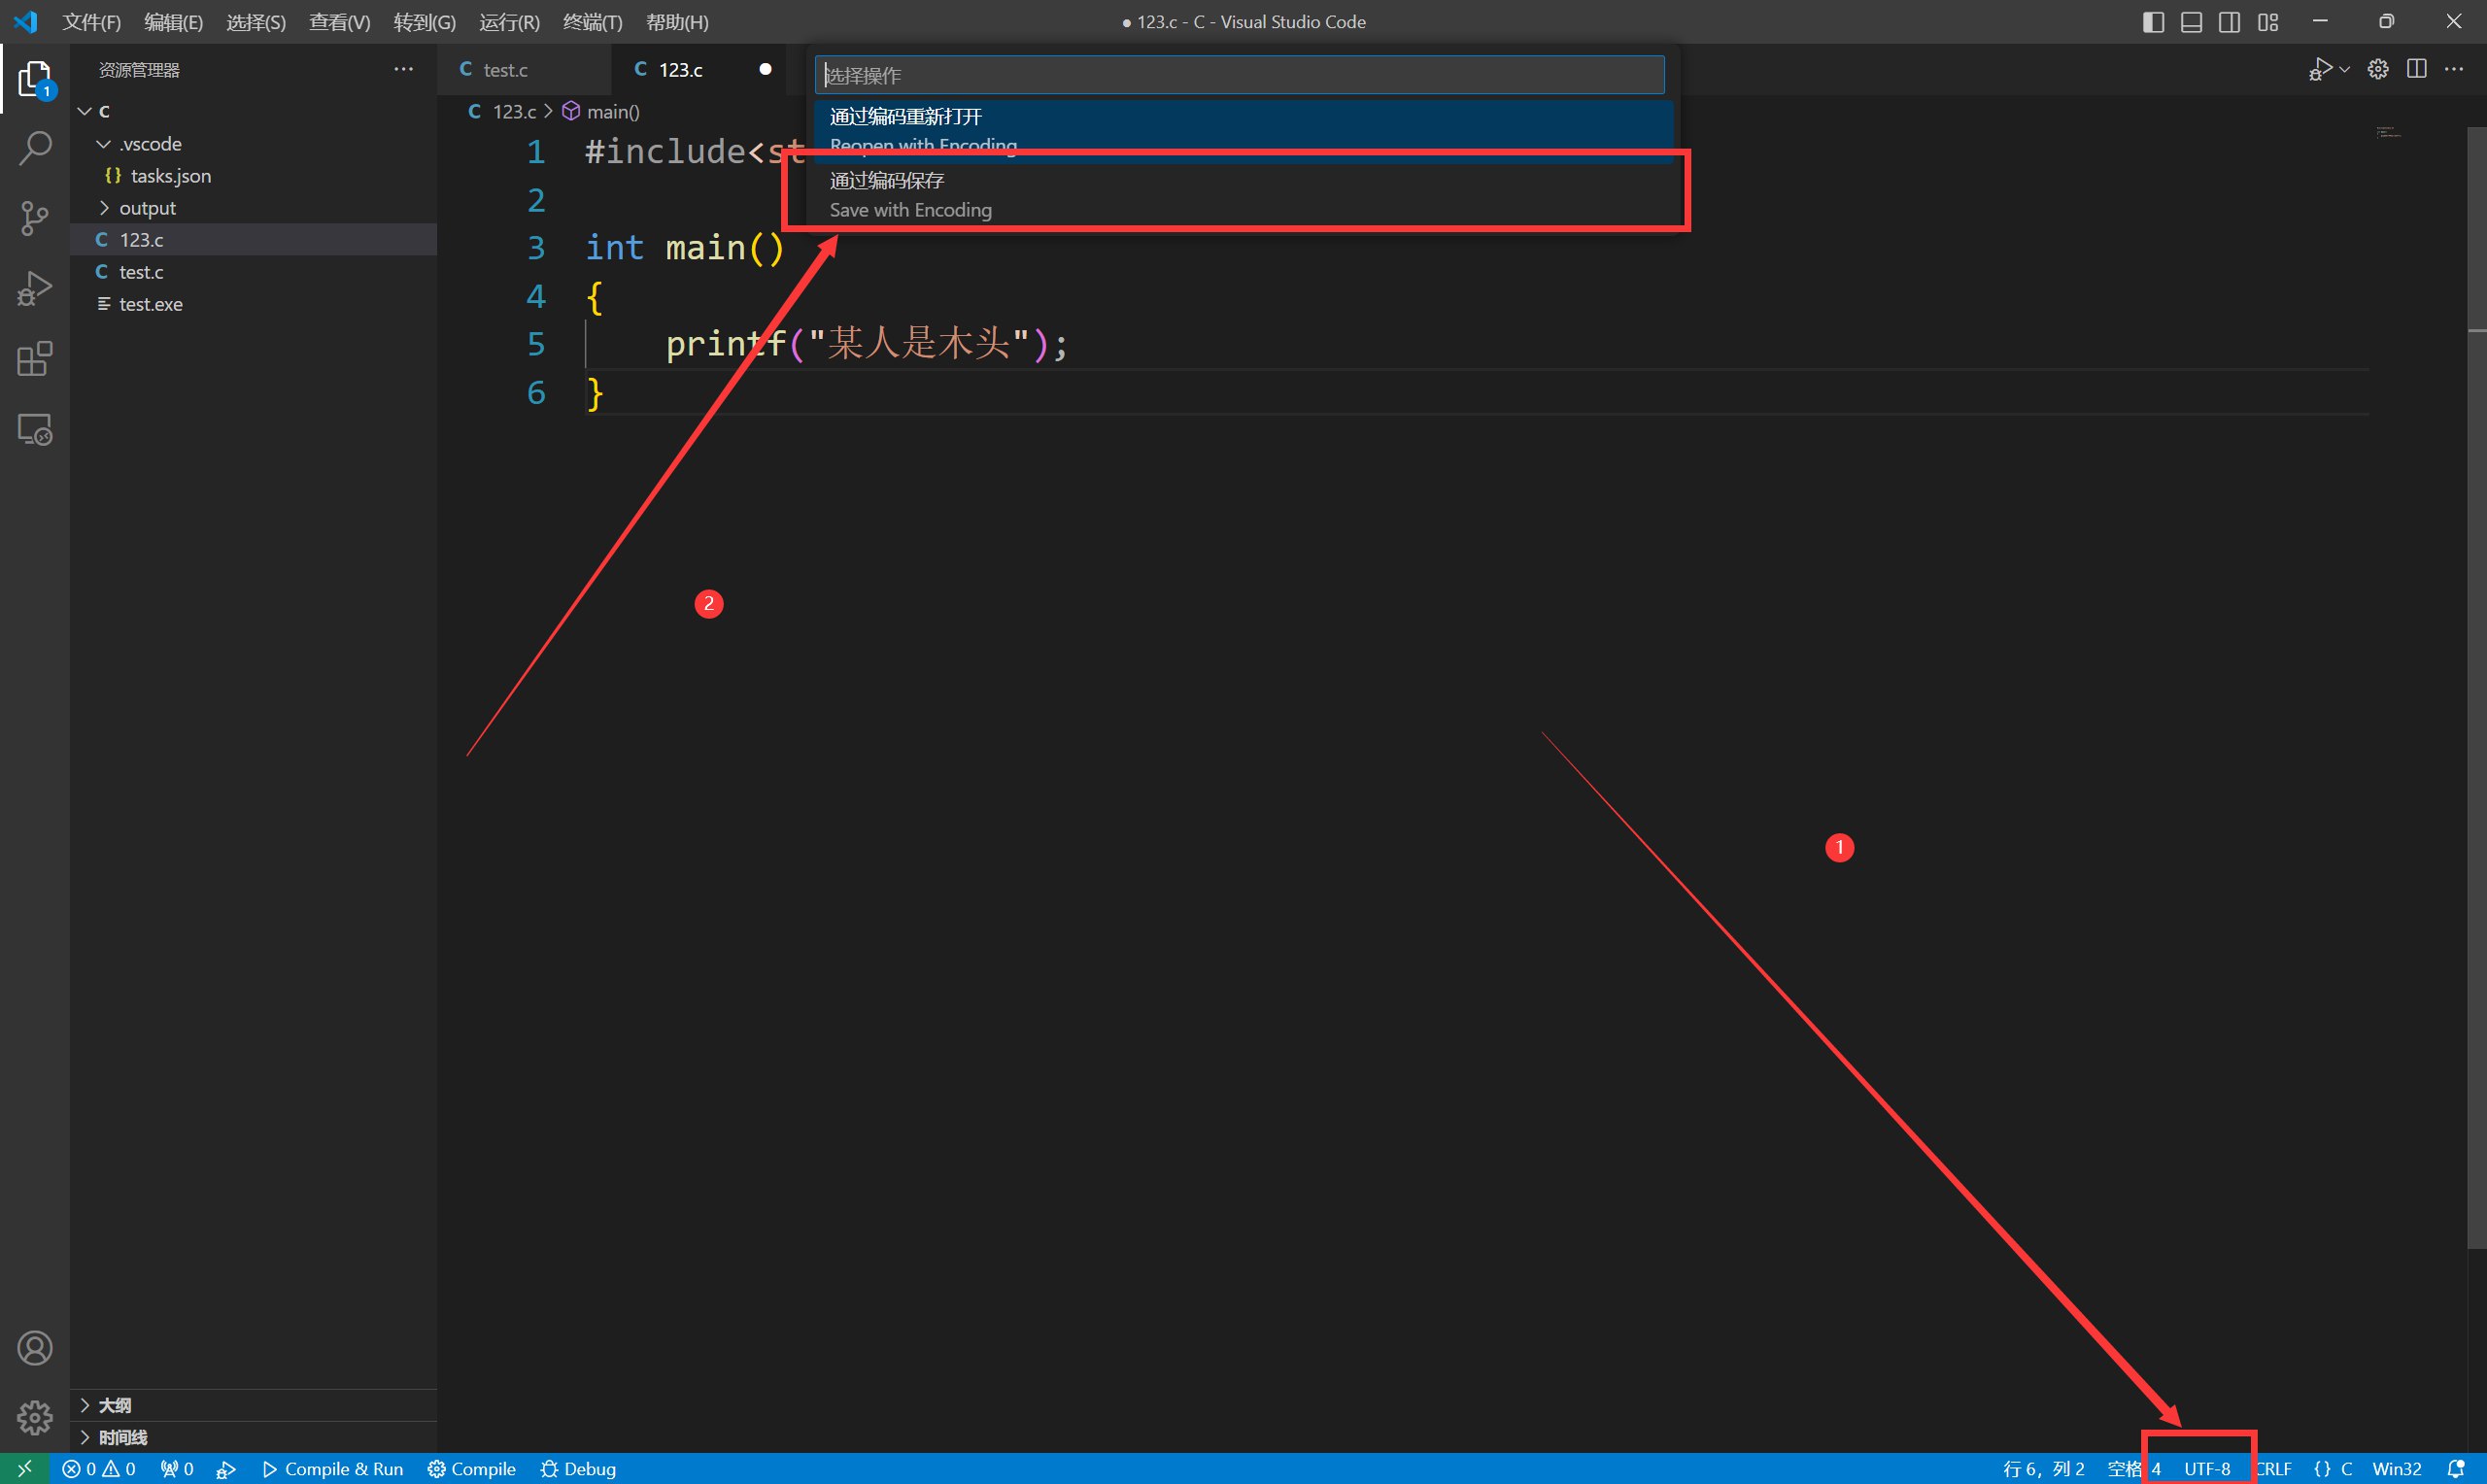This screenshot has height=1484, width=2487.
Task: Toggle the secondary side bar
Action: tap(2229, 22)
